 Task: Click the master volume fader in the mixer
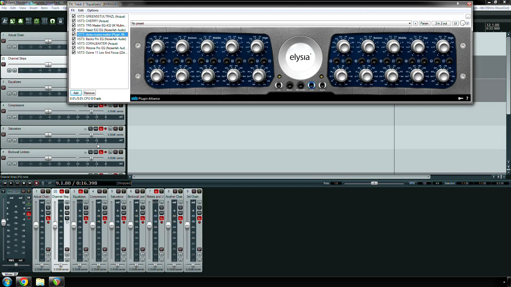4,222
